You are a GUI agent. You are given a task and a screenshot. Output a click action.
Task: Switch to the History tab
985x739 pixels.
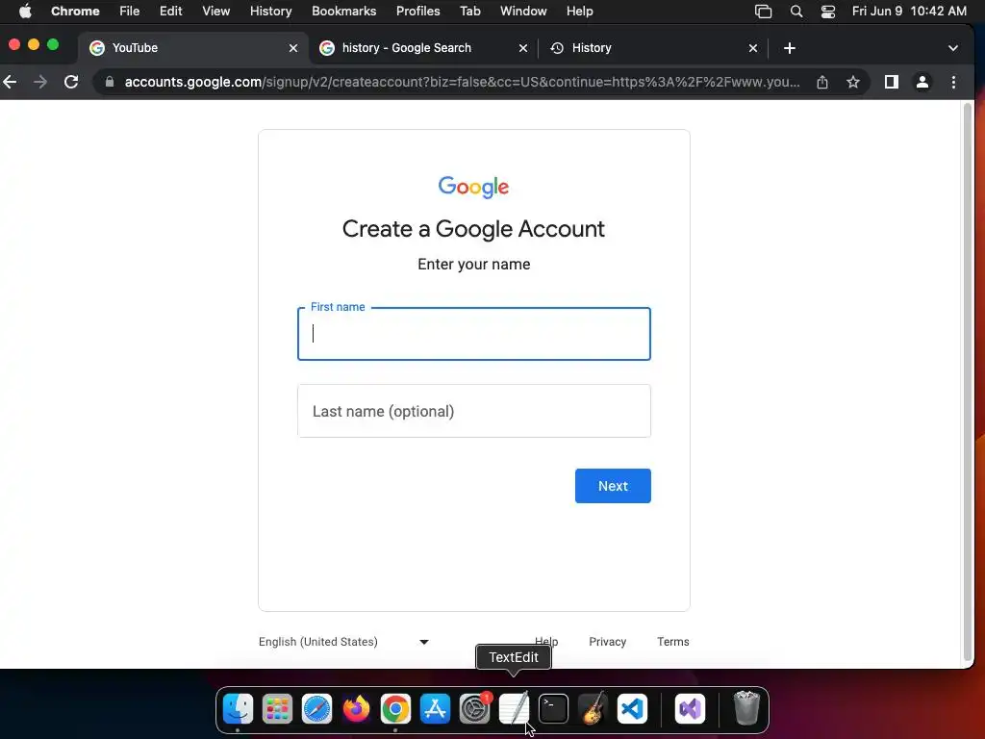click(653, 48)
